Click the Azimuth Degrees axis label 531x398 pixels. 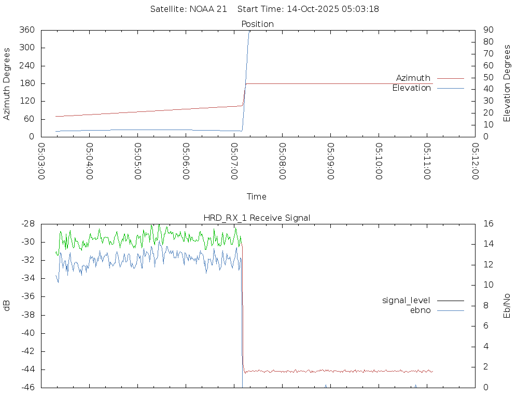(7, 83)
